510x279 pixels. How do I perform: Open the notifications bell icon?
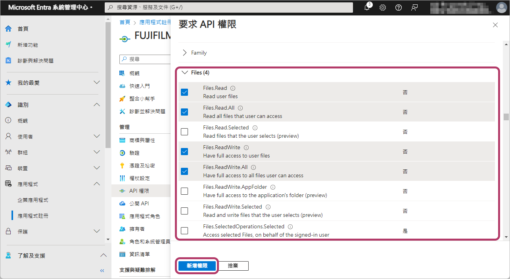(x=367, y=8)
